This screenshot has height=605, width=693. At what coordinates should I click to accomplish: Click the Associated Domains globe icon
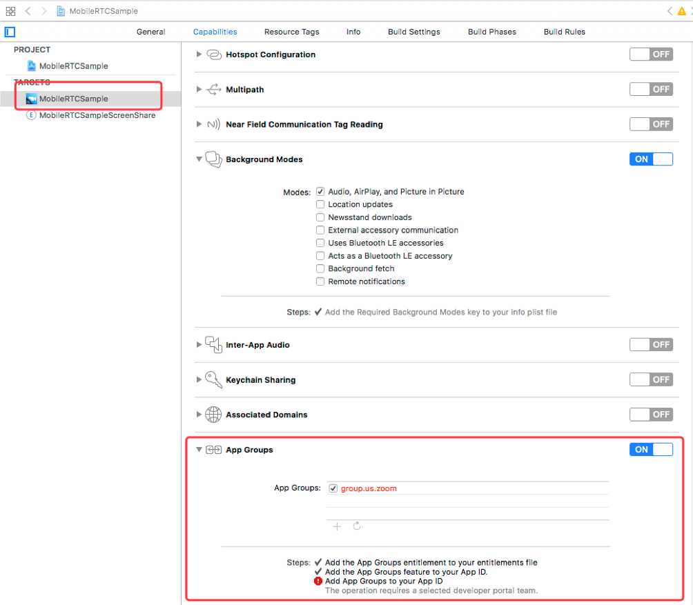213,415
